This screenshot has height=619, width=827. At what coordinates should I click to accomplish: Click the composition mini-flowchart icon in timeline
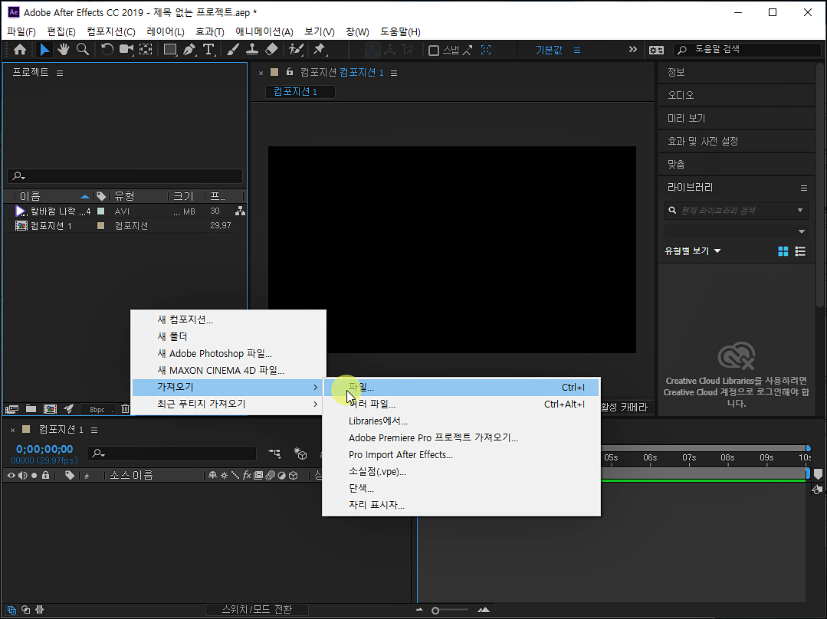[275, 453]
